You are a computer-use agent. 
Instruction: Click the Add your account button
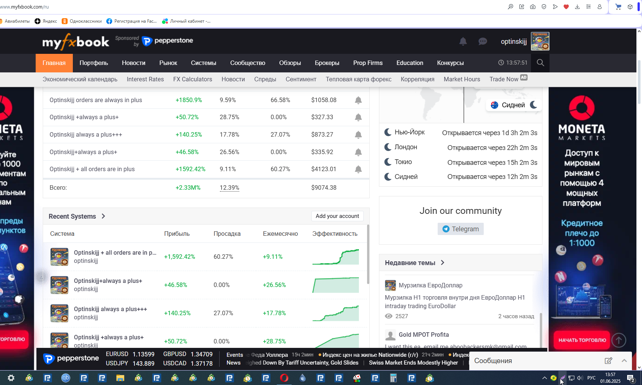[337, 216]
